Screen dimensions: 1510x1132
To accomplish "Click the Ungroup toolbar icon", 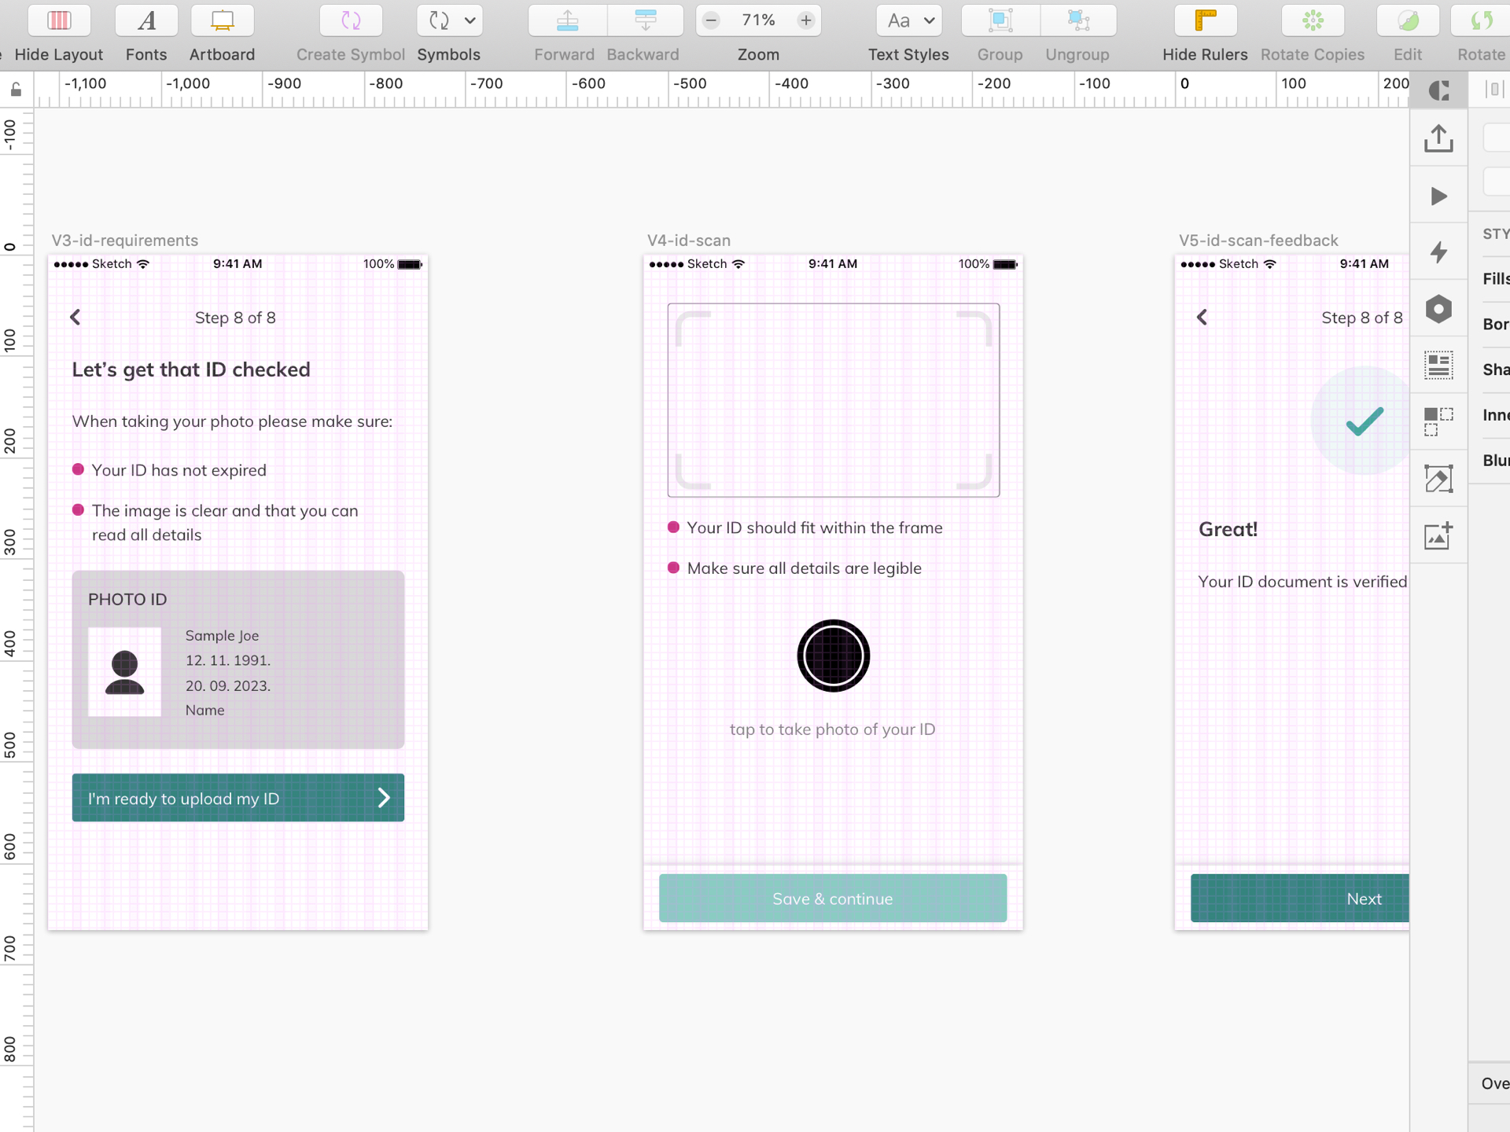I will pyautogui.click(x=1078, y=20).
